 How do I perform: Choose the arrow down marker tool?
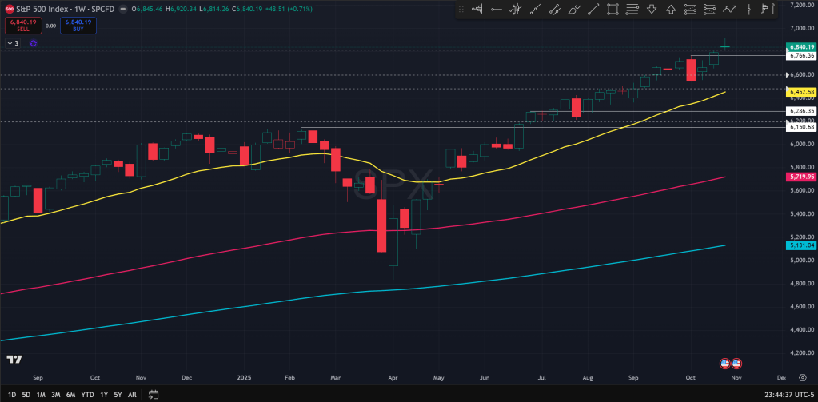(651, 10)
